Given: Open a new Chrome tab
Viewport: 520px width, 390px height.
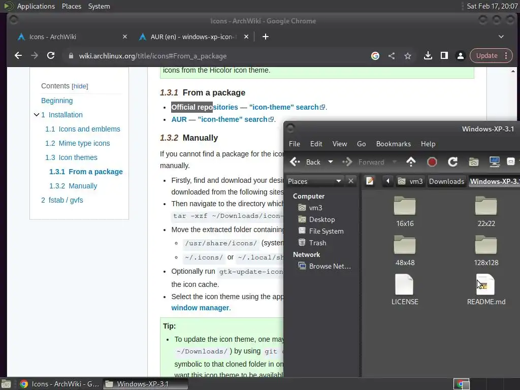Looking at the screenshot, I should click(265, 37).
